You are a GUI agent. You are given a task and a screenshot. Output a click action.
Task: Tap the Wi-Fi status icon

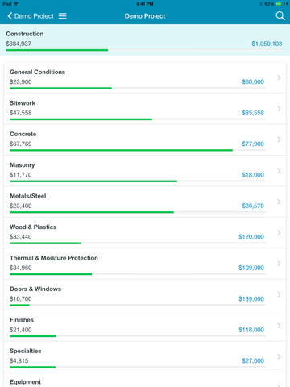[16, 4]
